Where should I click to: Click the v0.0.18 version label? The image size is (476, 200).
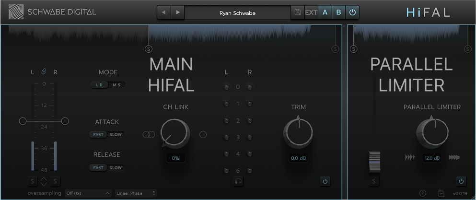coord(459,193)
